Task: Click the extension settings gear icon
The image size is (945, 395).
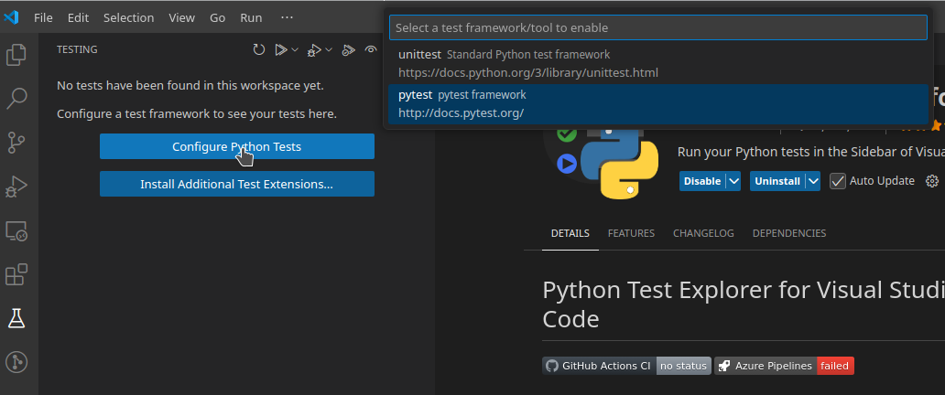Action: [x=932, y=181]
